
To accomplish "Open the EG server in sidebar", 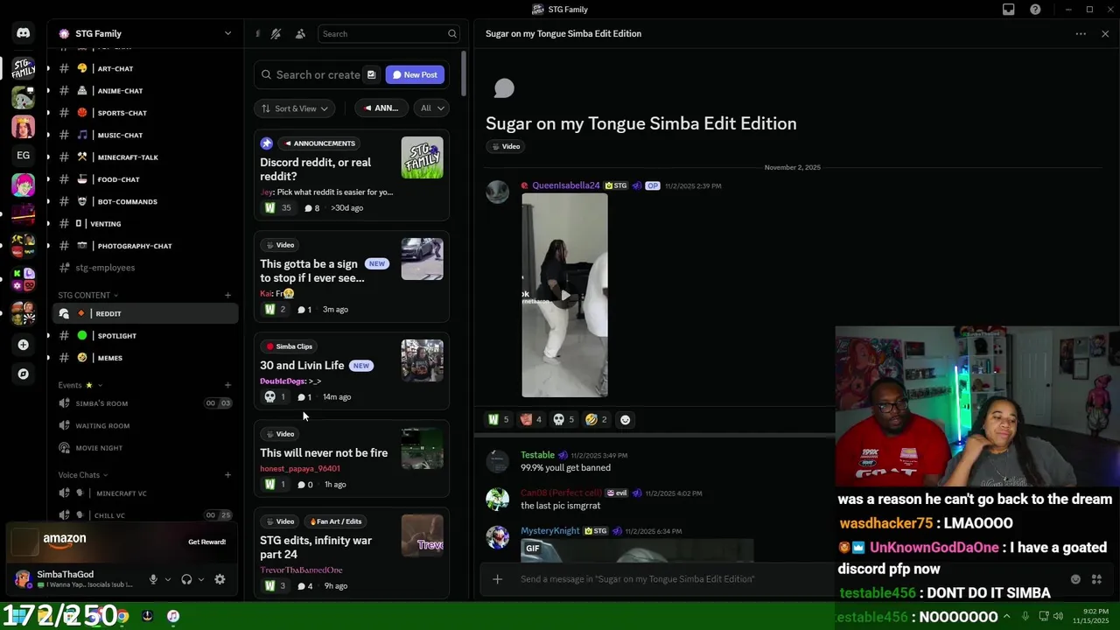I will point(23,156).
